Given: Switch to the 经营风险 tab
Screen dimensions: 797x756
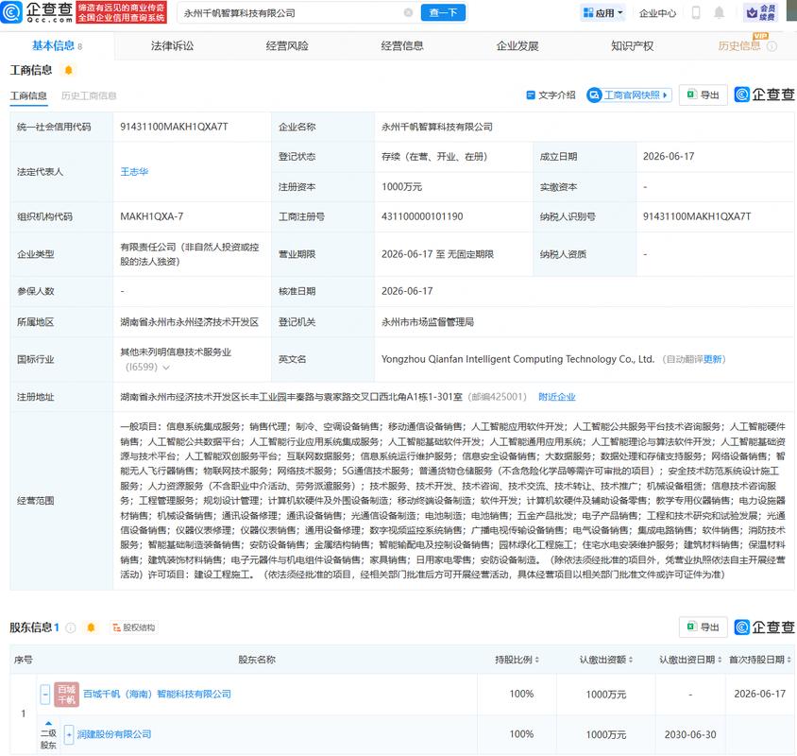Looking at the screenshot, I should [287, 45].
